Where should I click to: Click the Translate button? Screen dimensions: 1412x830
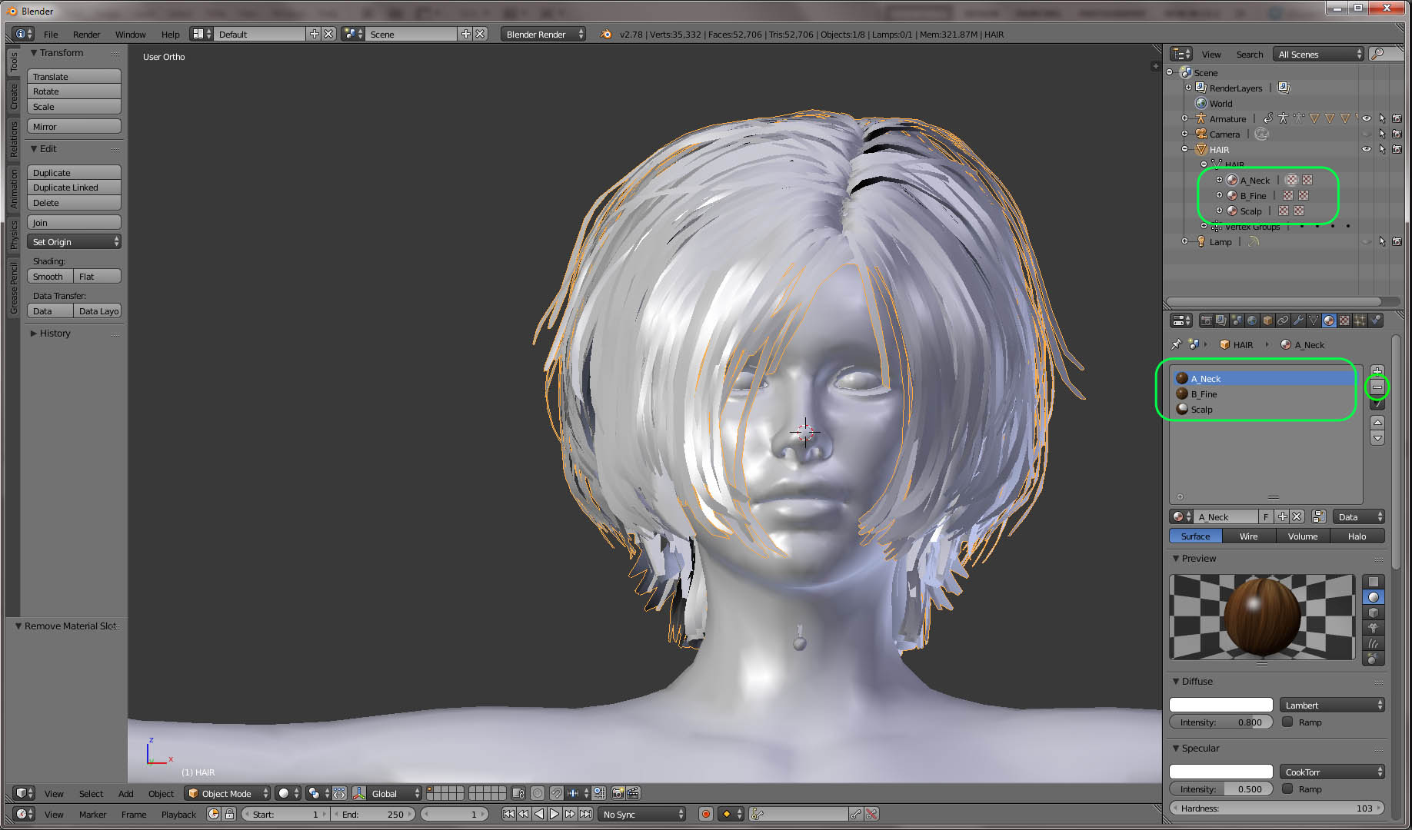point(74,76)
